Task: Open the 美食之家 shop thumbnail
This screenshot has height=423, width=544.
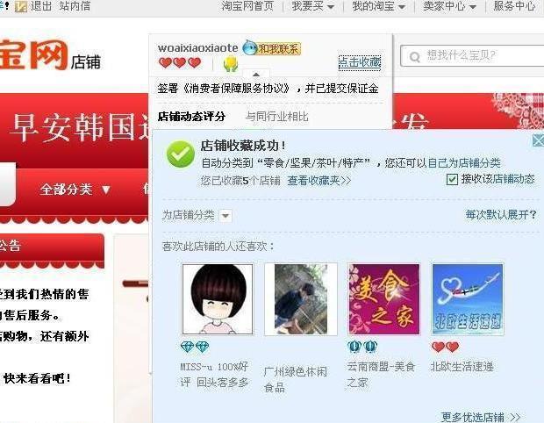Action: (x=384, y=299)
